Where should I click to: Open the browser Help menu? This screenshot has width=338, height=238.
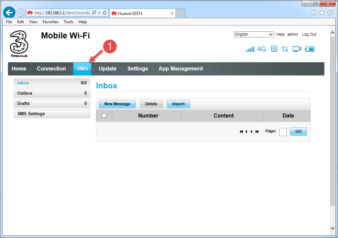[82, 22]
